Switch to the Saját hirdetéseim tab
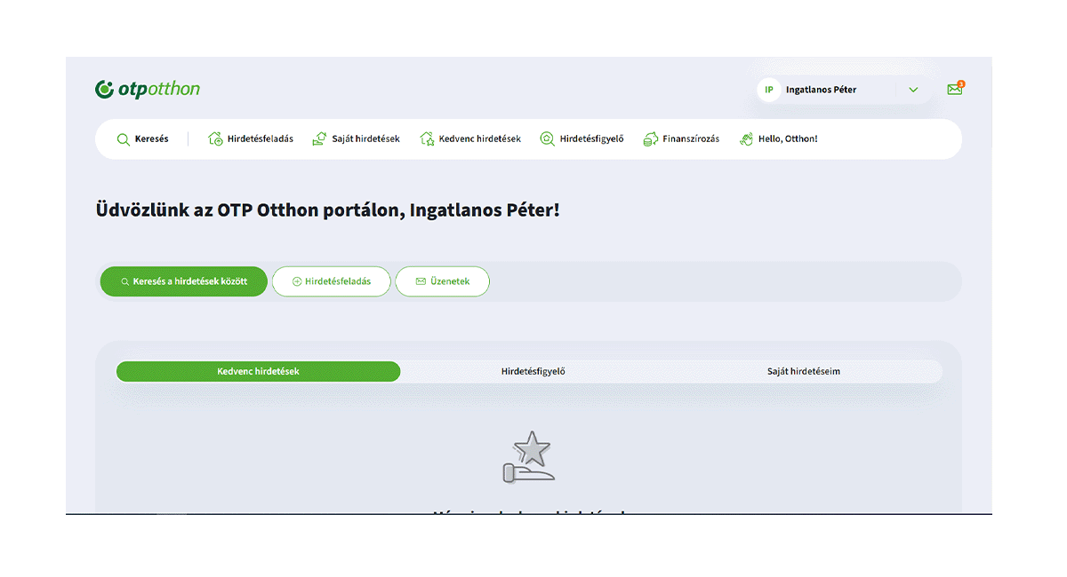1067x577 pixels. [x=804, y=371]
